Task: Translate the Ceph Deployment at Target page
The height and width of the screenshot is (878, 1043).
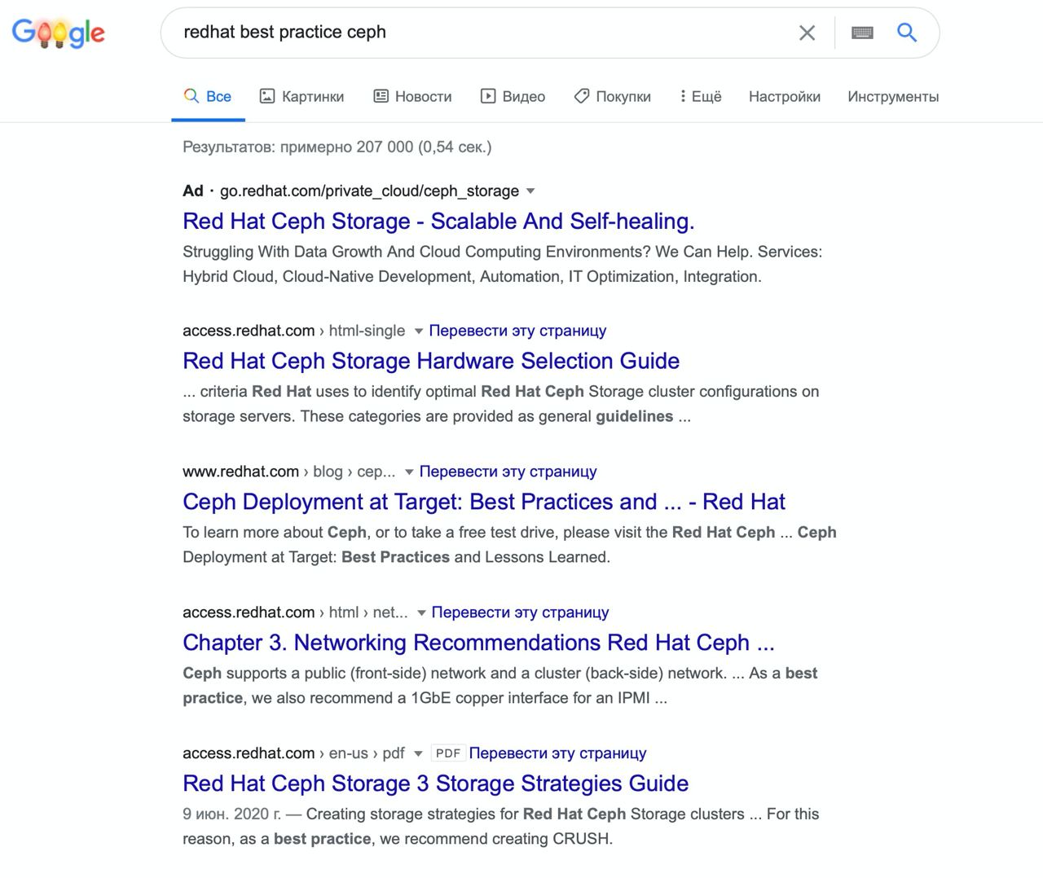Action: pyautogui.click(x=508, y=472)
